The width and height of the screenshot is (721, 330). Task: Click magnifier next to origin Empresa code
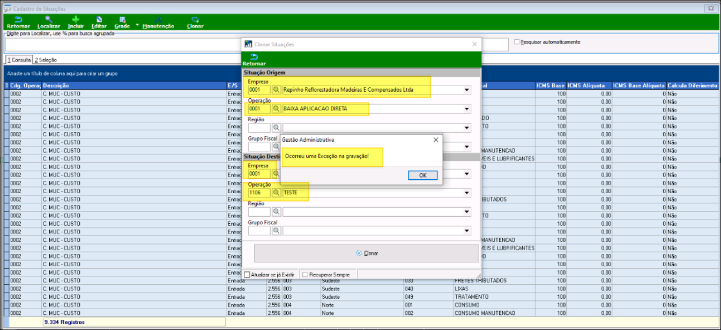(276, 90)
